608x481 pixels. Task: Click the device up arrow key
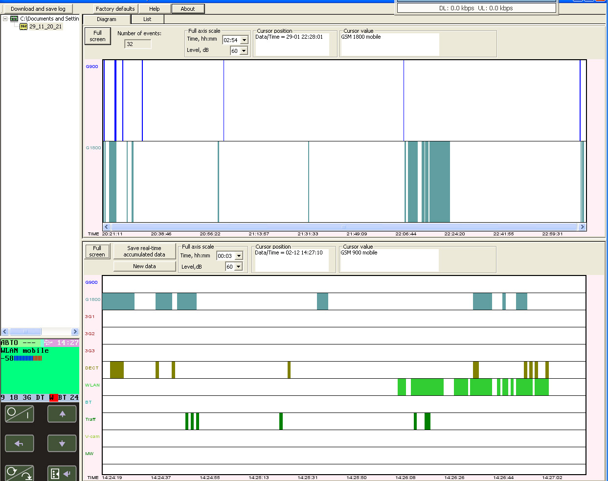click(x=62, y=414)
